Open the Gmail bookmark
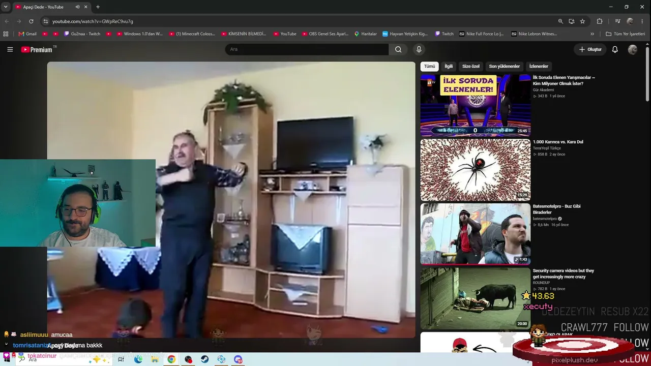 27,34
